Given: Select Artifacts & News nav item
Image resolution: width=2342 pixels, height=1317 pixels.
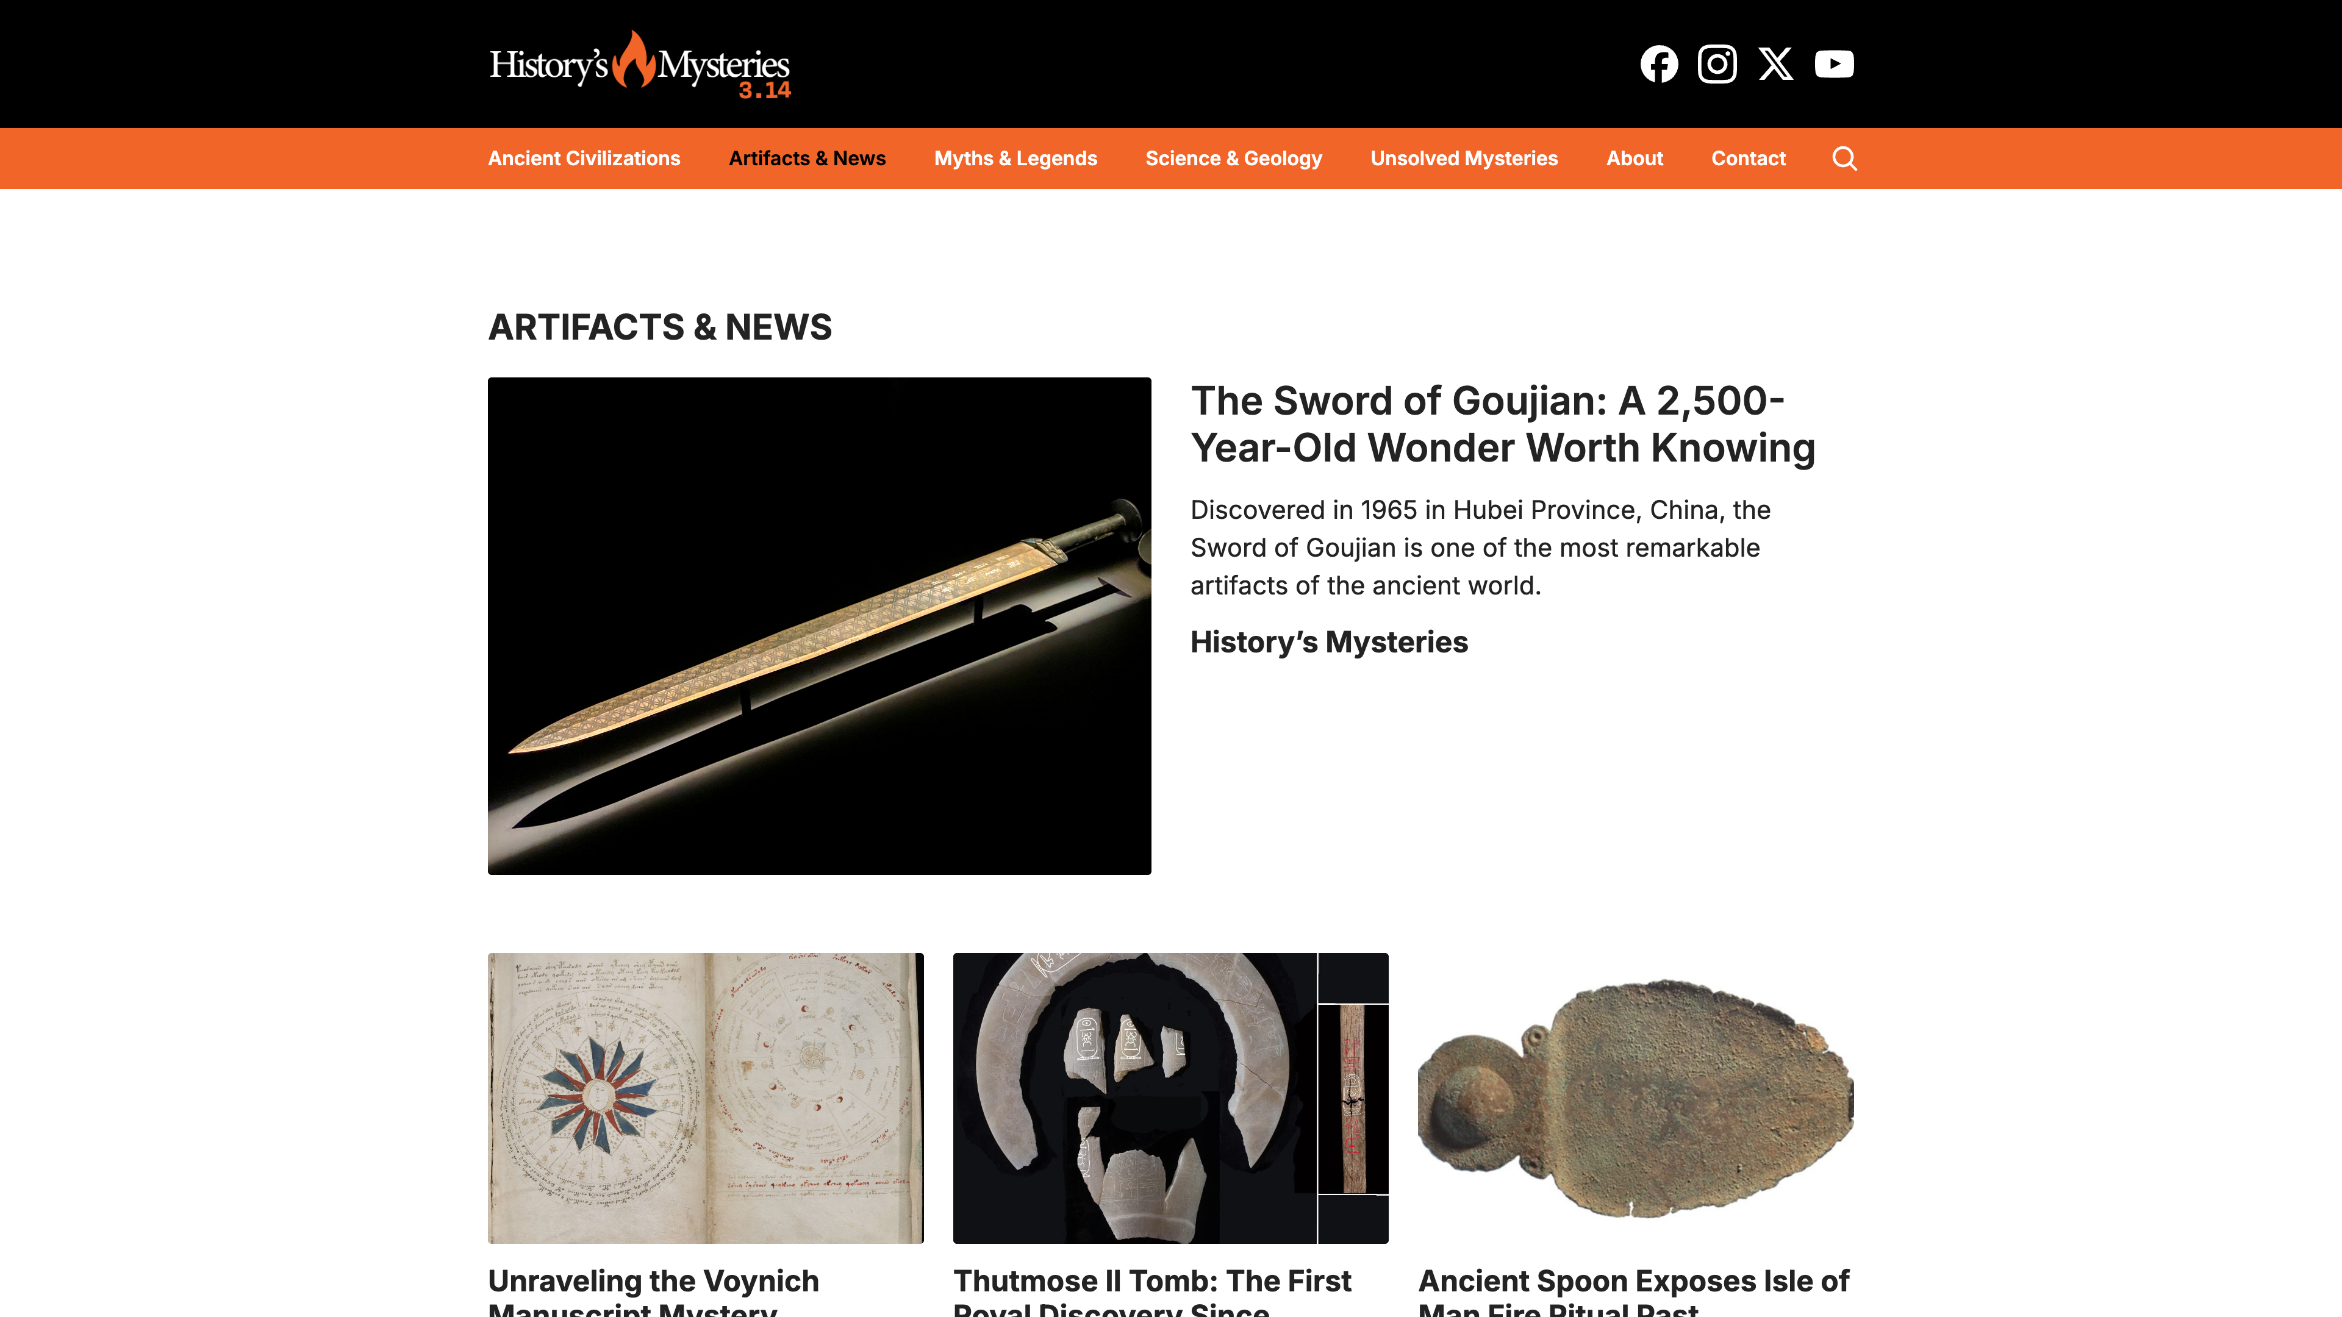Looking at the screenshot, I should [x=806, y=158].
